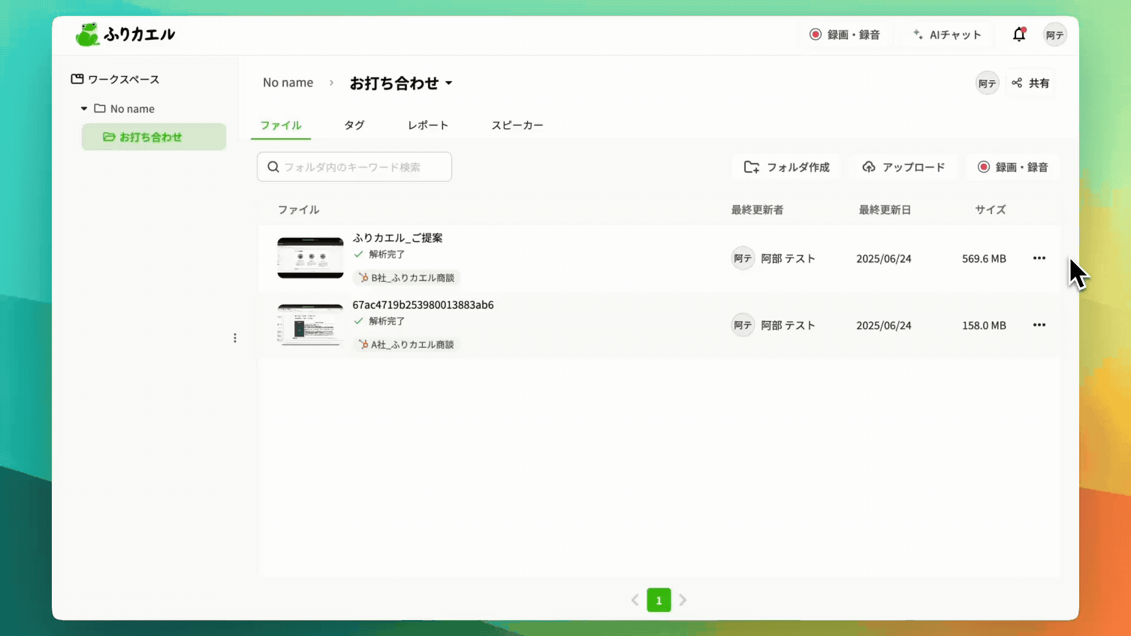Screen dimensions: 1131x636
Task: Collapse the No name folder tree
Action: pyautogui.click(x=84, y=108)
